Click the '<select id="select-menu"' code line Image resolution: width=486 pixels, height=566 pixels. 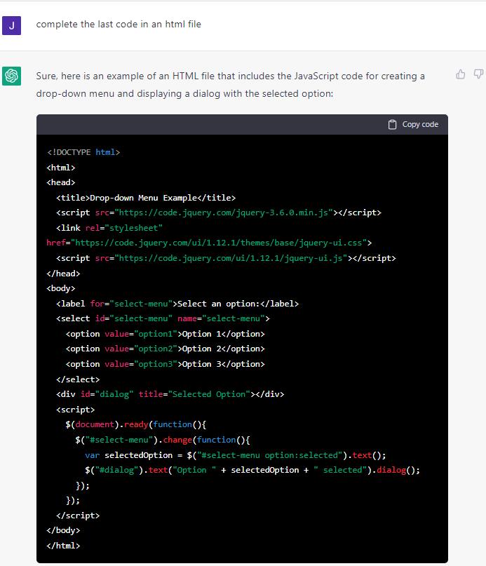[163, 318]
